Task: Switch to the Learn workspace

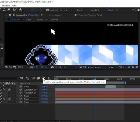Action: tap(80, 10)
